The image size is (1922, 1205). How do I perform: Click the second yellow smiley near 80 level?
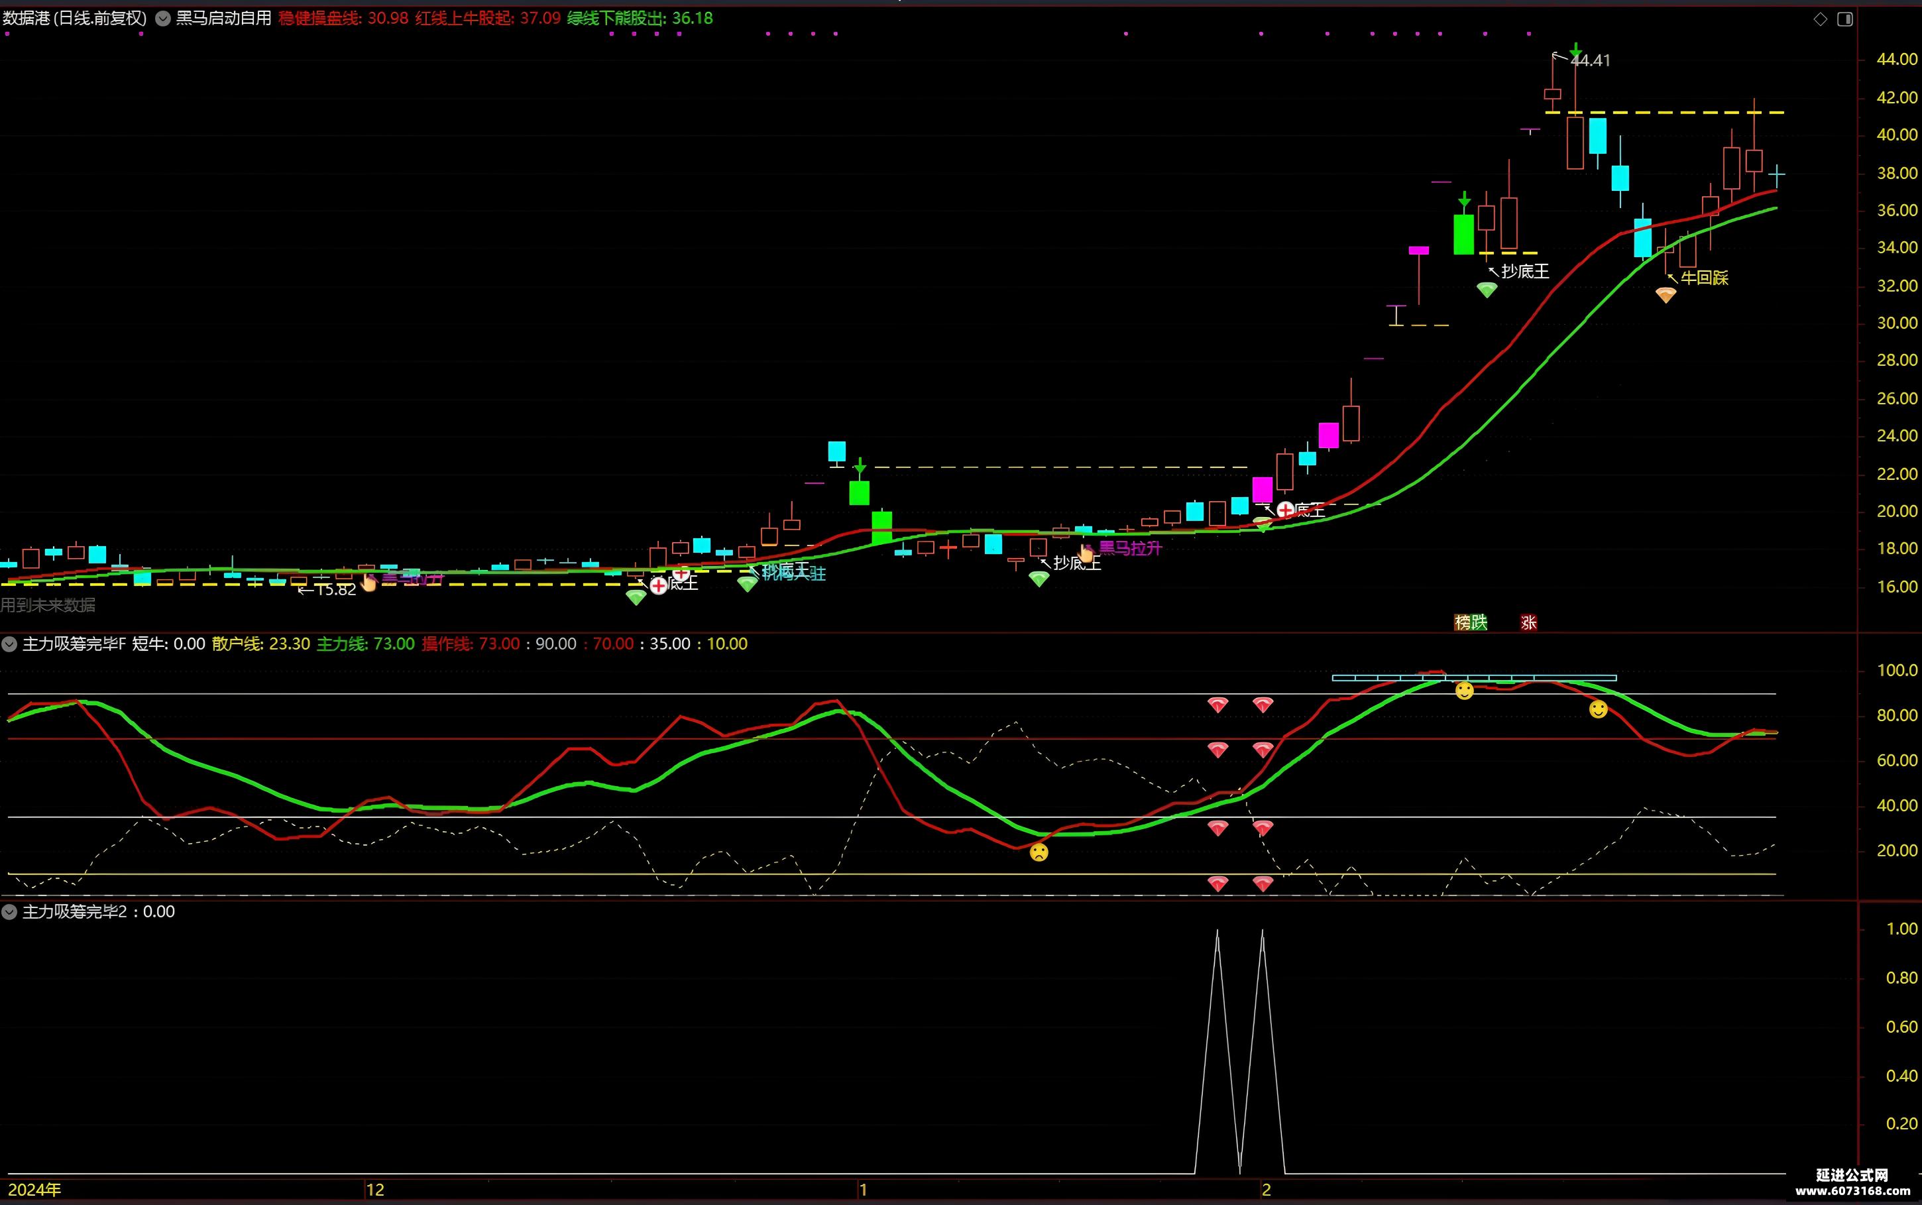click(1599, 709)
